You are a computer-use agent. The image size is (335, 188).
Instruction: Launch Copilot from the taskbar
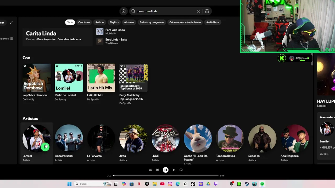click(x=124, y=184)
